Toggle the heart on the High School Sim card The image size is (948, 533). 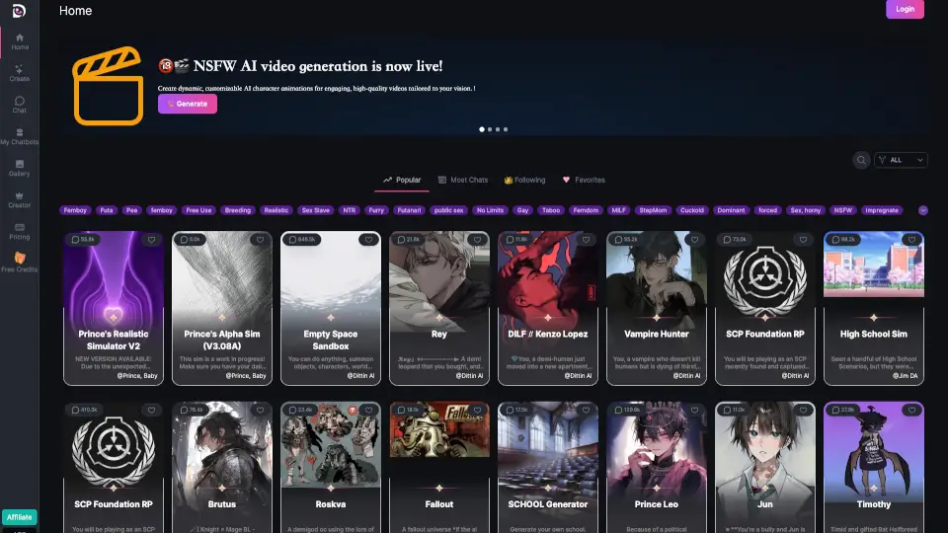click(911, 240)
